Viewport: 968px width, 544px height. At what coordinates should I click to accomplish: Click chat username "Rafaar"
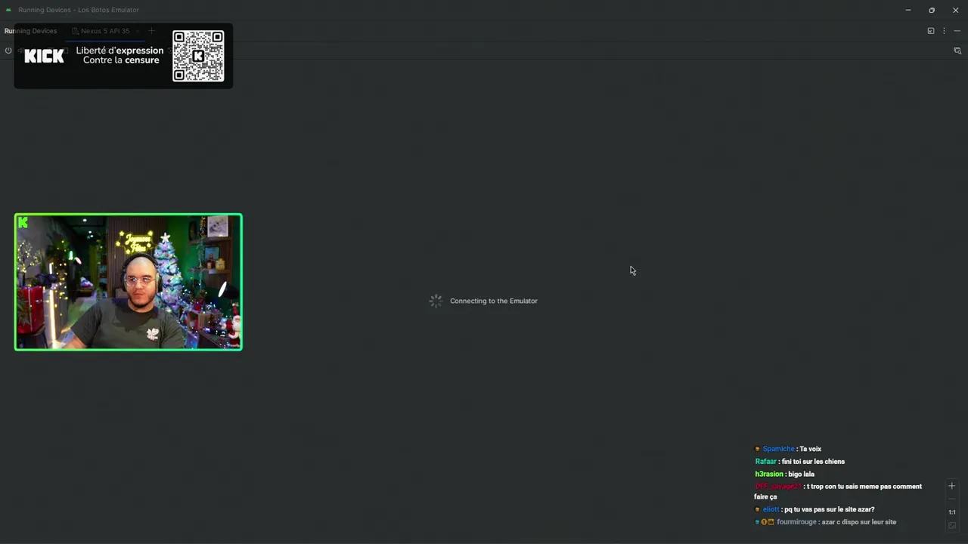765,462
